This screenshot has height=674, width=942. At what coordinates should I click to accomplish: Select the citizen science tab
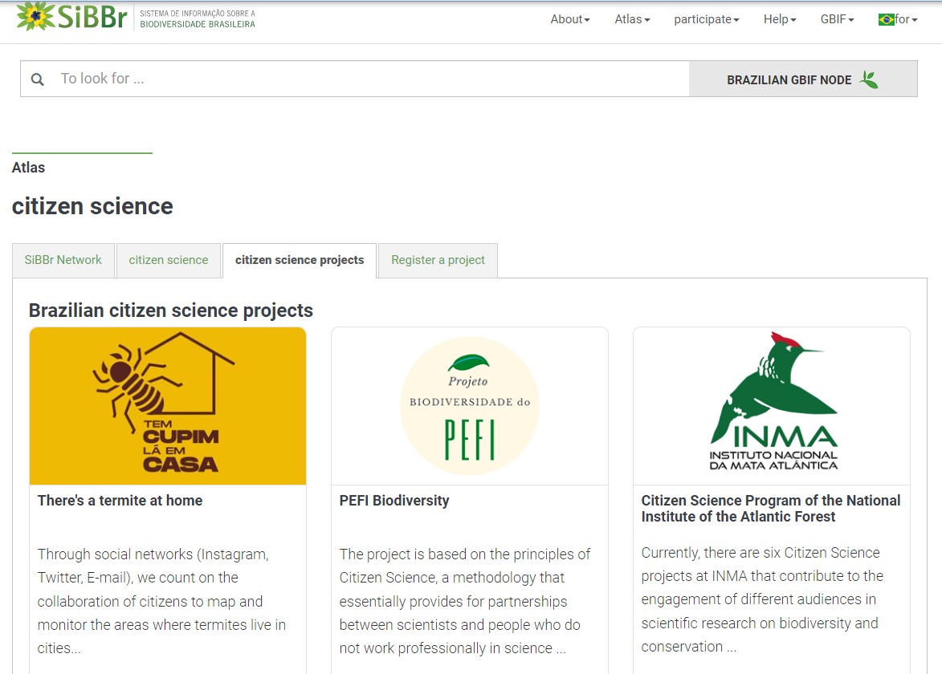point(168,260)
